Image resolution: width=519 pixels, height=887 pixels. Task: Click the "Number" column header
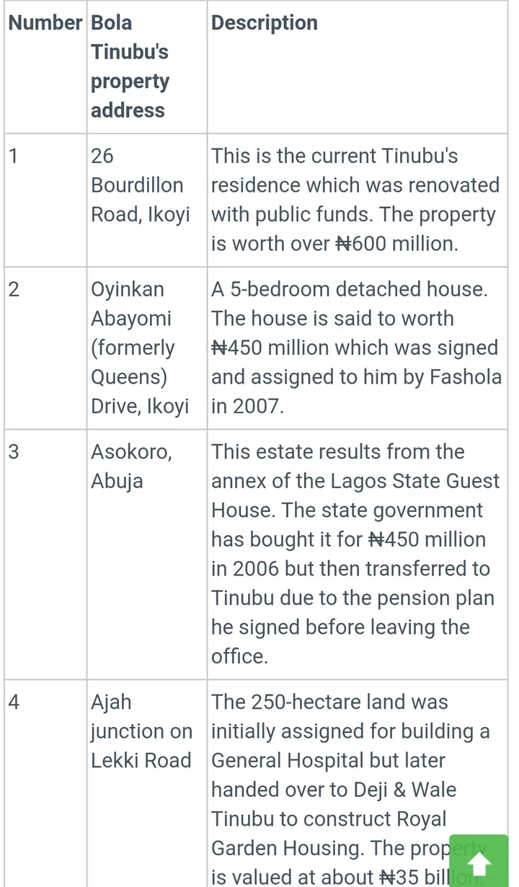point(45,23)
